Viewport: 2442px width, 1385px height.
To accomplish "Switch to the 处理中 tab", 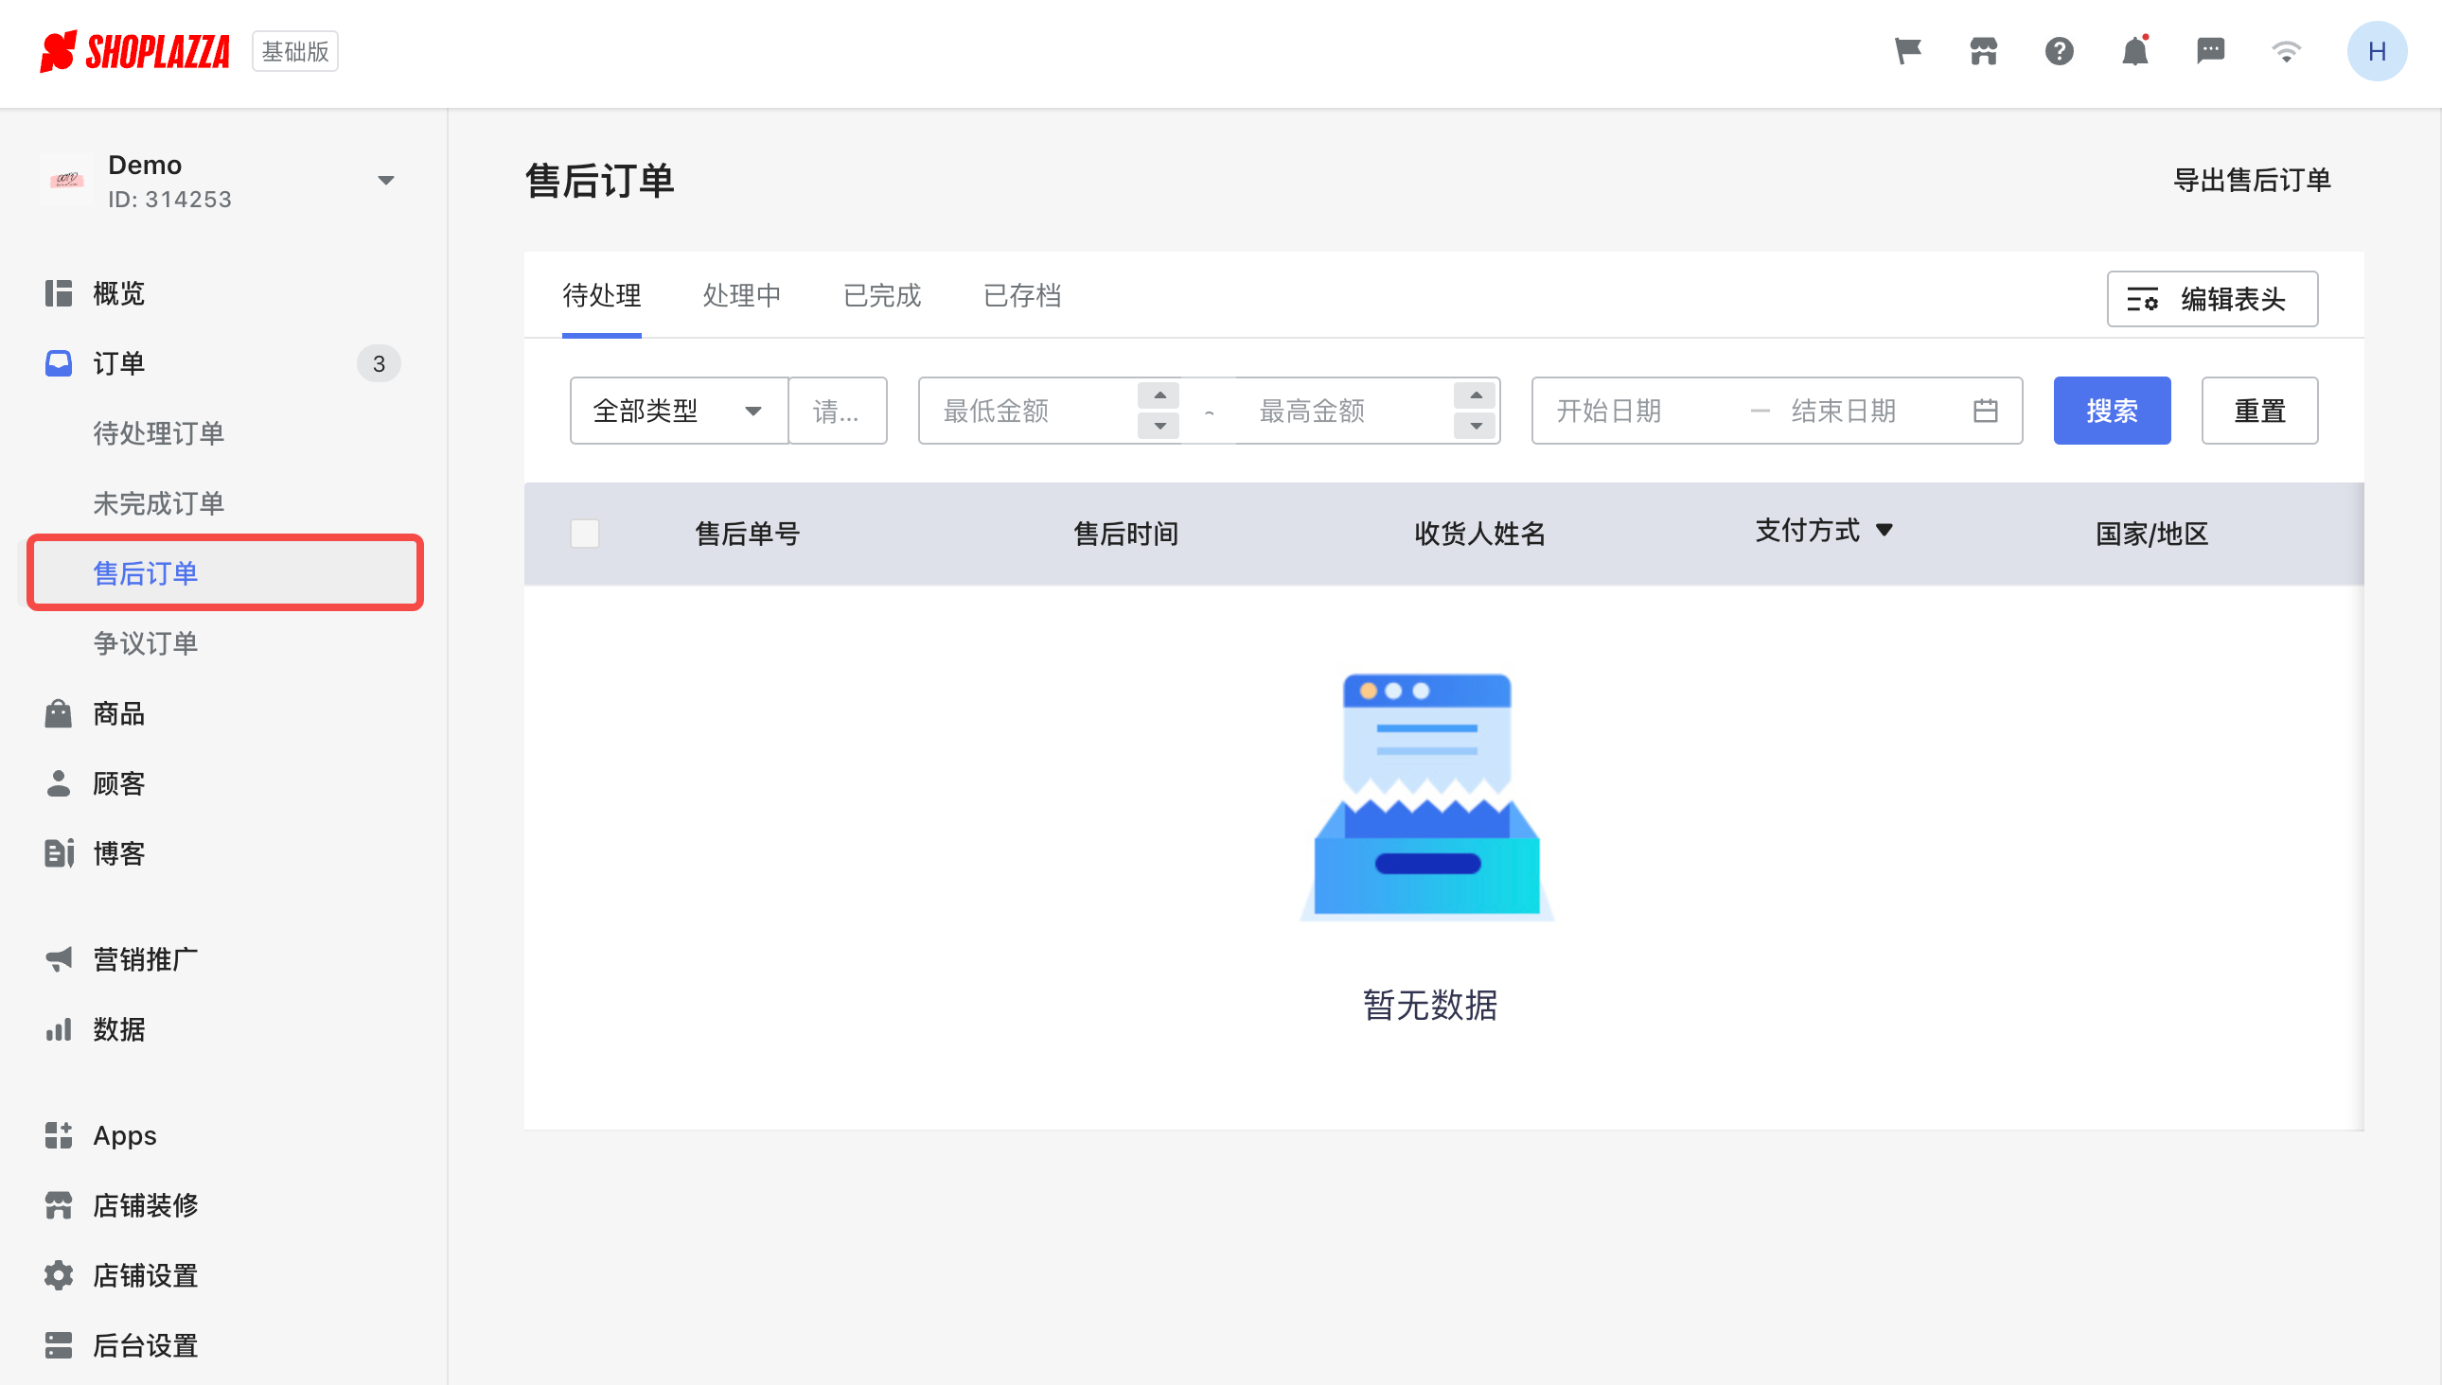I will tap(742, 296).
